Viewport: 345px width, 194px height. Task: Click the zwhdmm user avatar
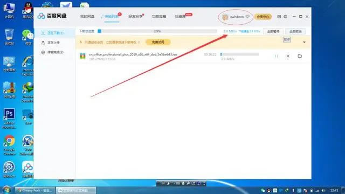coord(225,17)
